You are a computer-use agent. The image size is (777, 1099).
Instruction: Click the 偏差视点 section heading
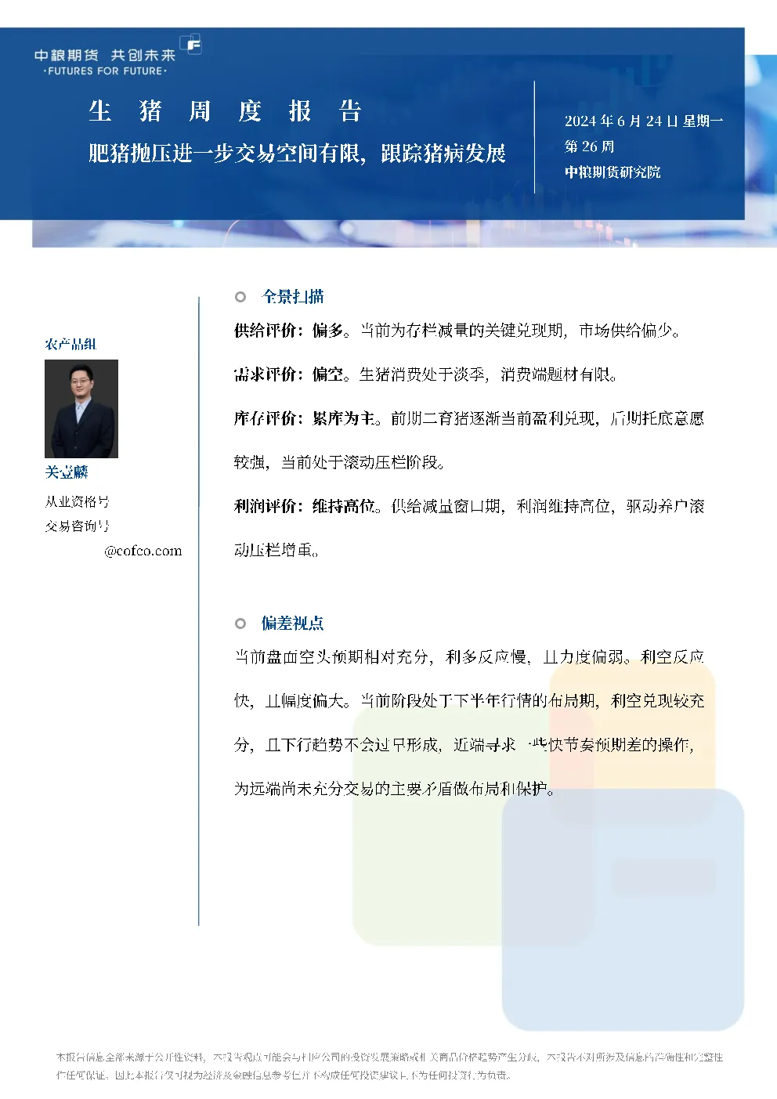tap(293, 624)
